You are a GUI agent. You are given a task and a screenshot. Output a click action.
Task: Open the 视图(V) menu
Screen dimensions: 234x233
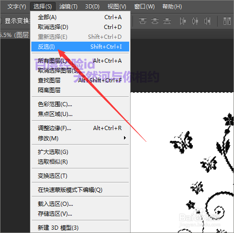pos(117,7)
